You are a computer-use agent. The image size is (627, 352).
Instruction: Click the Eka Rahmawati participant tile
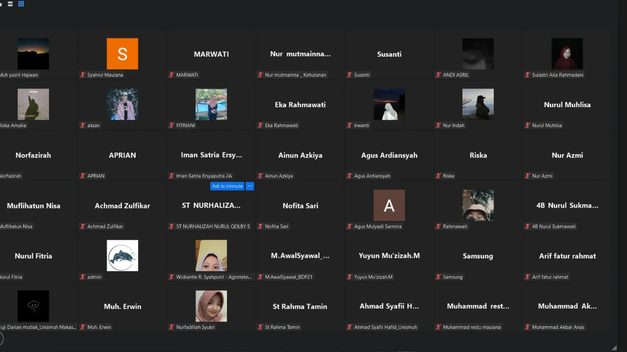300,105
